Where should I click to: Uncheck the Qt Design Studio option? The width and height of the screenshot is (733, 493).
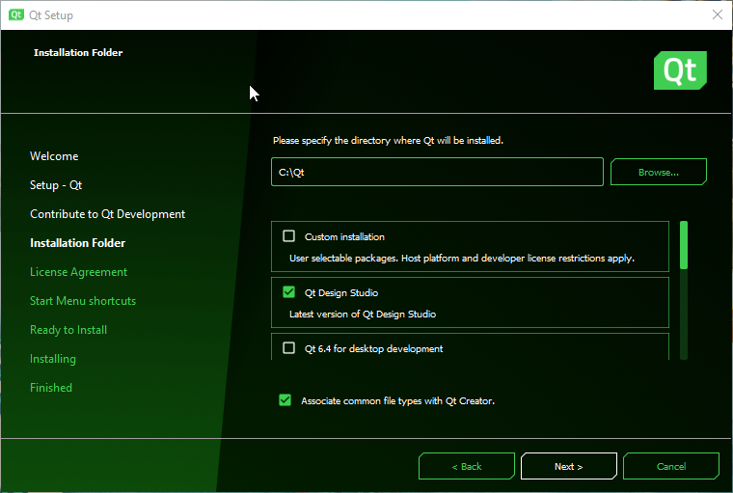[289, 292]
